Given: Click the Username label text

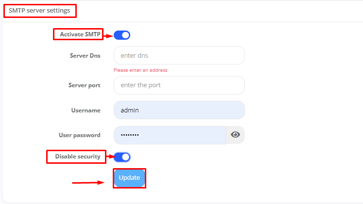Looking at the screenshot, I should tap(86, 110).
